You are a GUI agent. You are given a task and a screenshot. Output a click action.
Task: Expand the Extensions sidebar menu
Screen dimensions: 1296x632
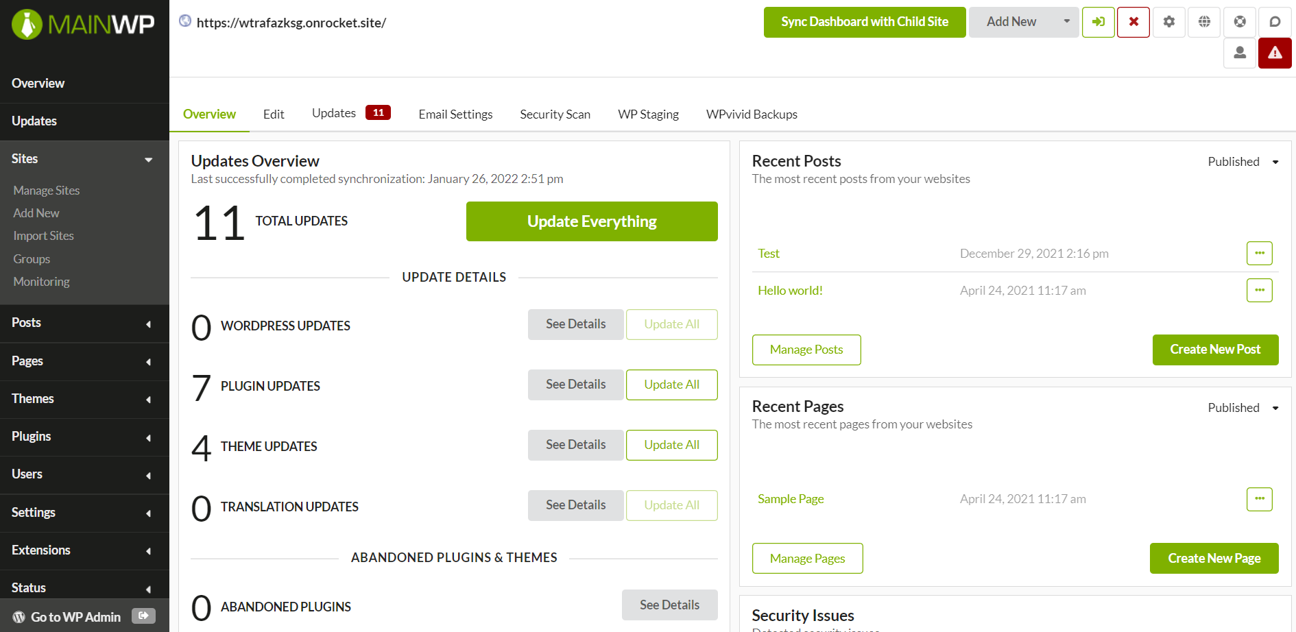(148, 550)
